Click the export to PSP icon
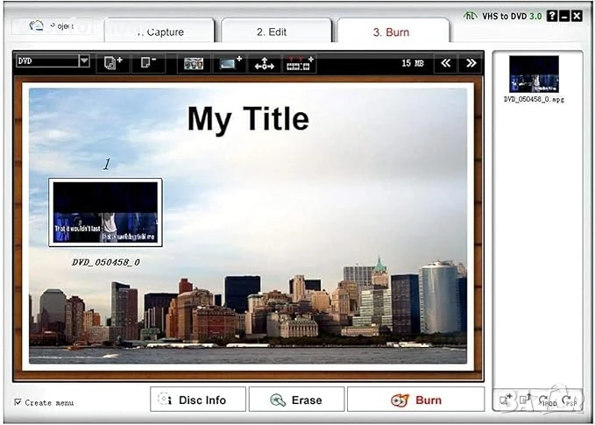This screenshot has height=425, width=595. (570, 400)
